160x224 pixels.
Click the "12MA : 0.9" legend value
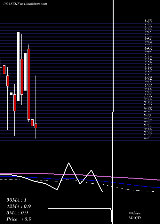19,206
